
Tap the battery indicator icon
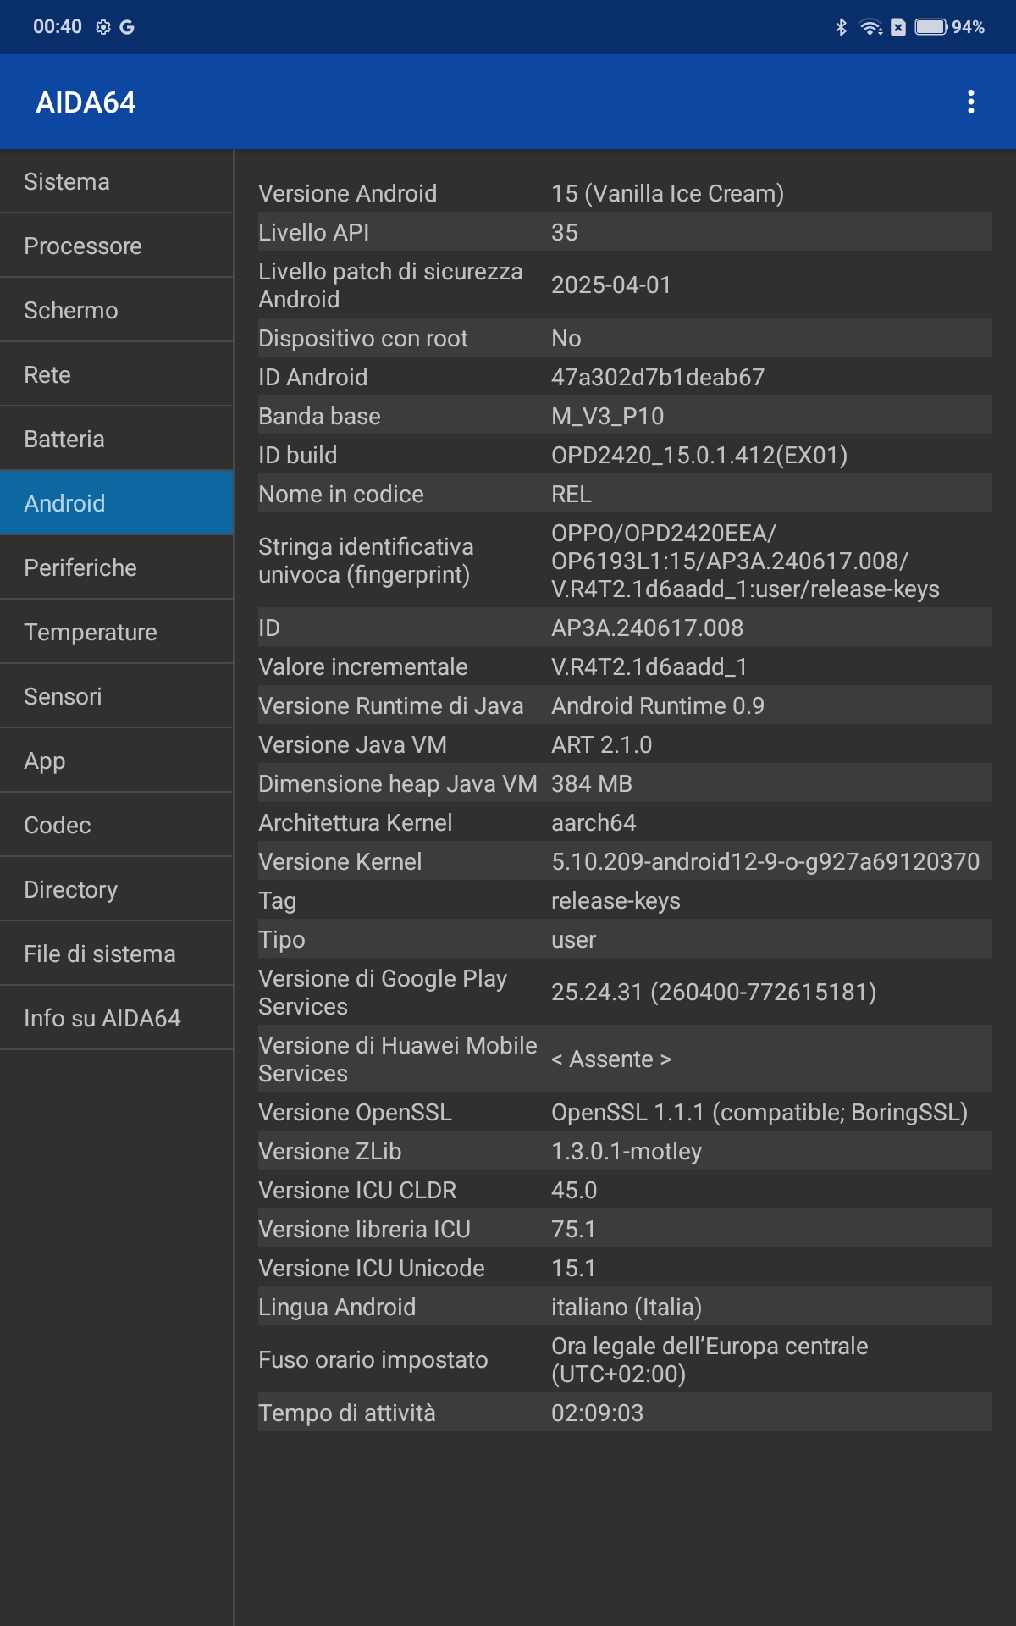point(930,27)
